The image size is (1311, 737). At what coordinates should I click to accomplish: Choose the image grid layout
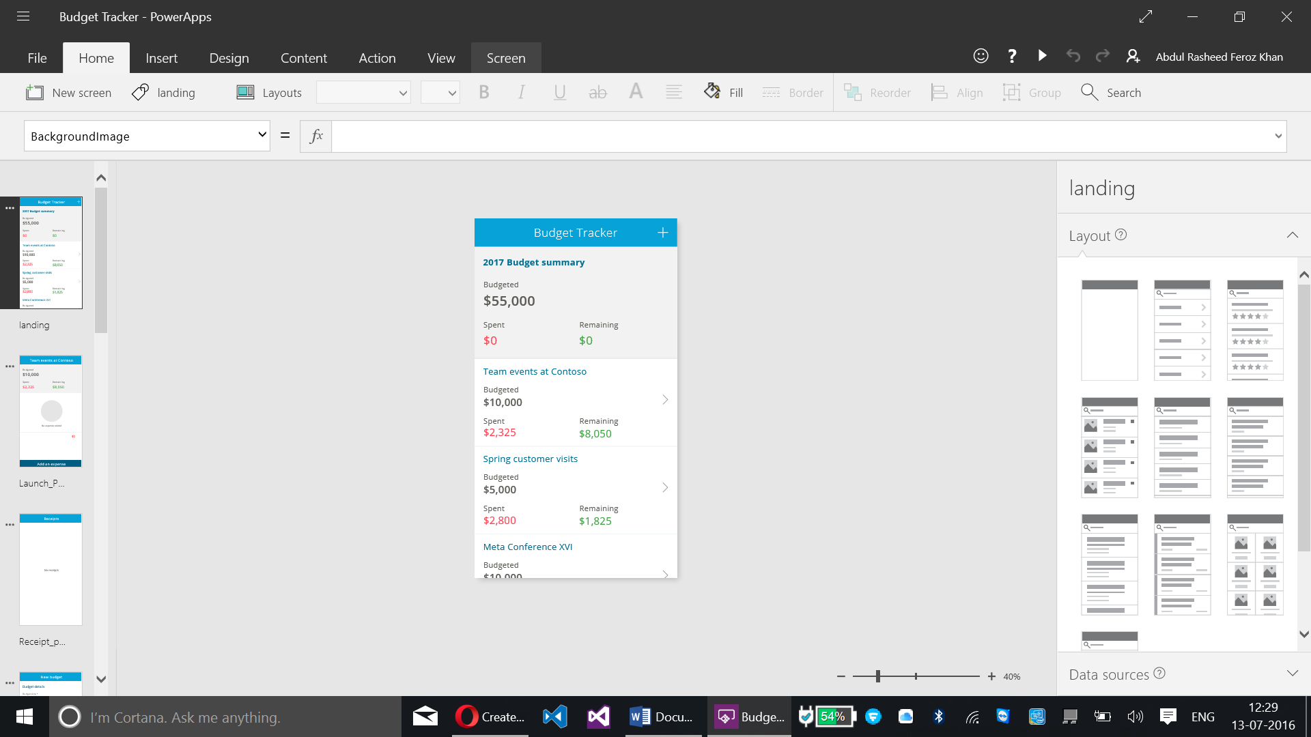pyautogui.click(x=1255, y=565)
